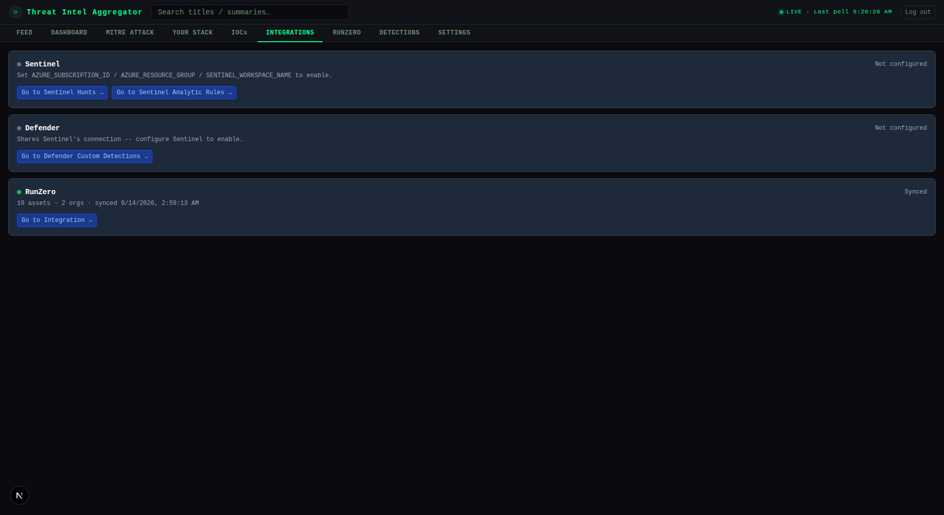Open Go to Sentinel Analytic Rules
The height and width of the screenshot is (515, 944).
click(174, 93)
